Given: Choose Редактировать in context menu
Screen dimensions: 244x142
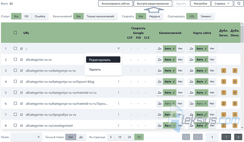Looking at the screenshot, I should pos(103,60).
